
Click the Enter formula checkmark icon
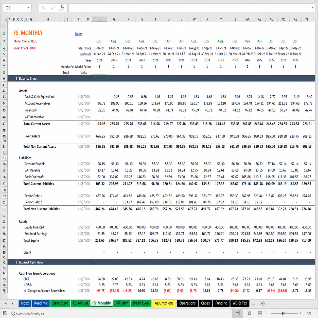point(53,8)
